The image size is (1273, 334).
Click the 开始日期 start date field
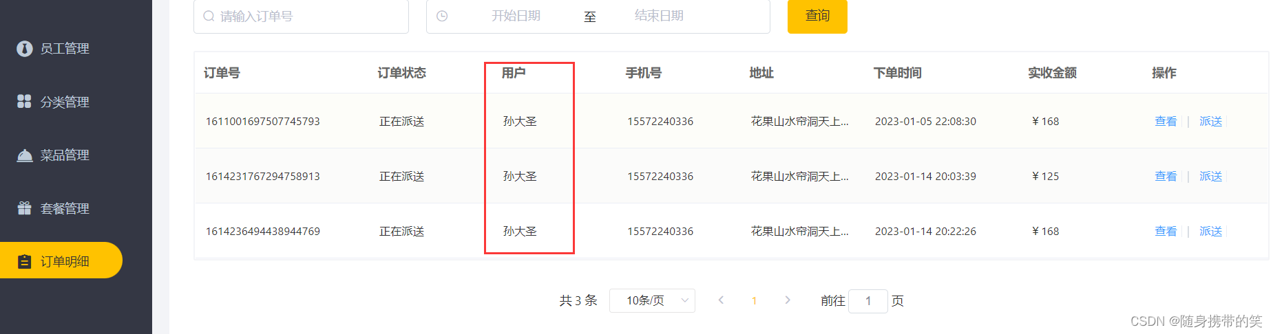516,16
